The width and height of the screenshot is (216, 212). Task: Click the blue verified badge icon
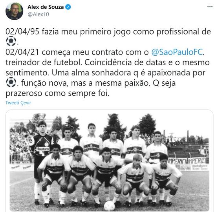[68, 7]
